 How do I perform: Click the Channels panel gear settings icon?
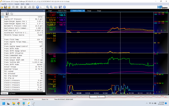click(12, 14)
